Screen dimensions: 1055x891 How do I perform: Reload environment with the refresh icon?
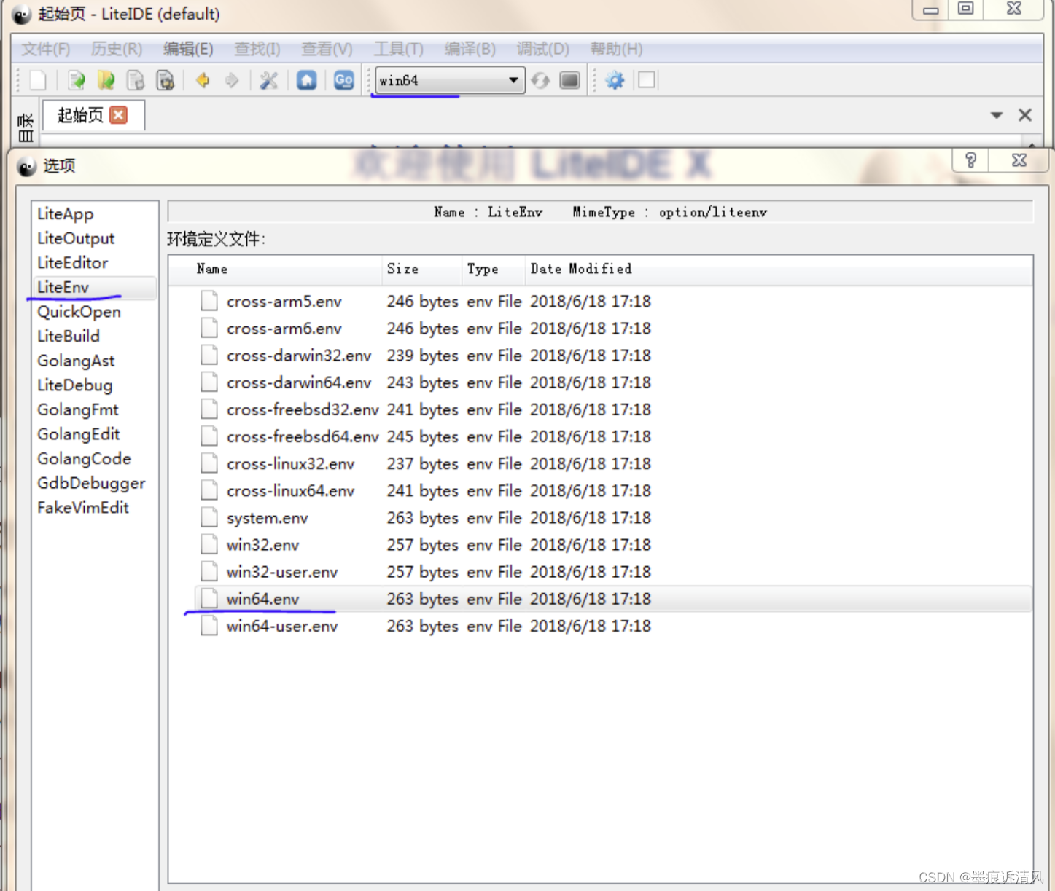[540, 80]
